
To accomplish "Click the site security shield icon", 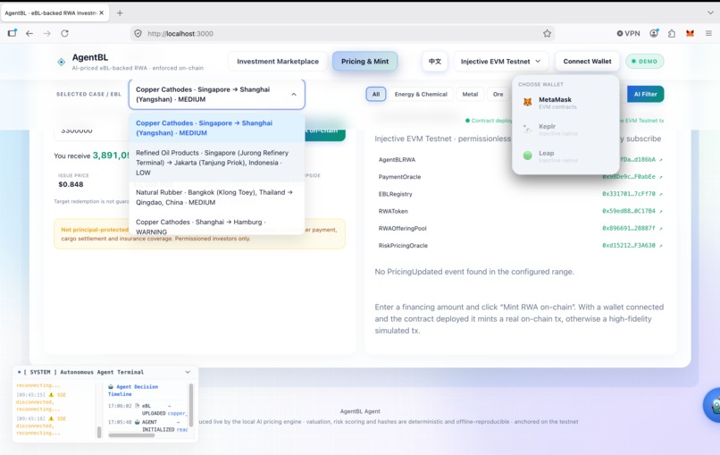I will (138, 34).
